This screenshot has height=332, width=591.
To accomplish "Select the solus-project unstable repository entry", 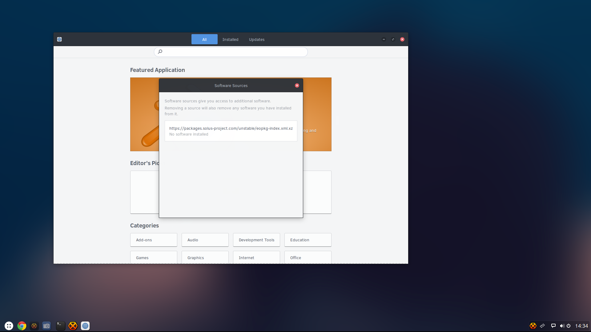I will (x=231, y=131).
